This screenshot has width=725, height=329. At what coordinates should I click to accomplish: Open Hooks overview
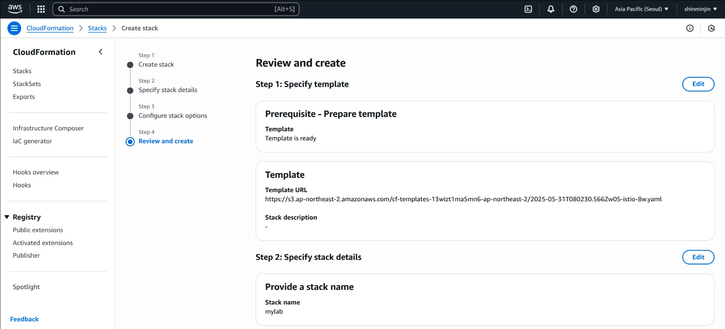click(36, 172)
